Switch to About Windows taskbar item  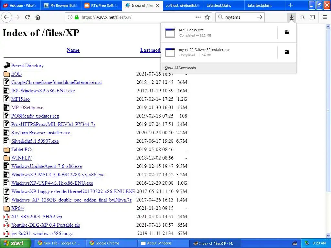(x=163, y=243)
